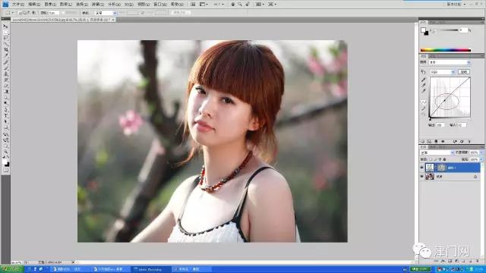
Task: Hide the Curves 1 adjustment layer
Action: tap(421, 168)
